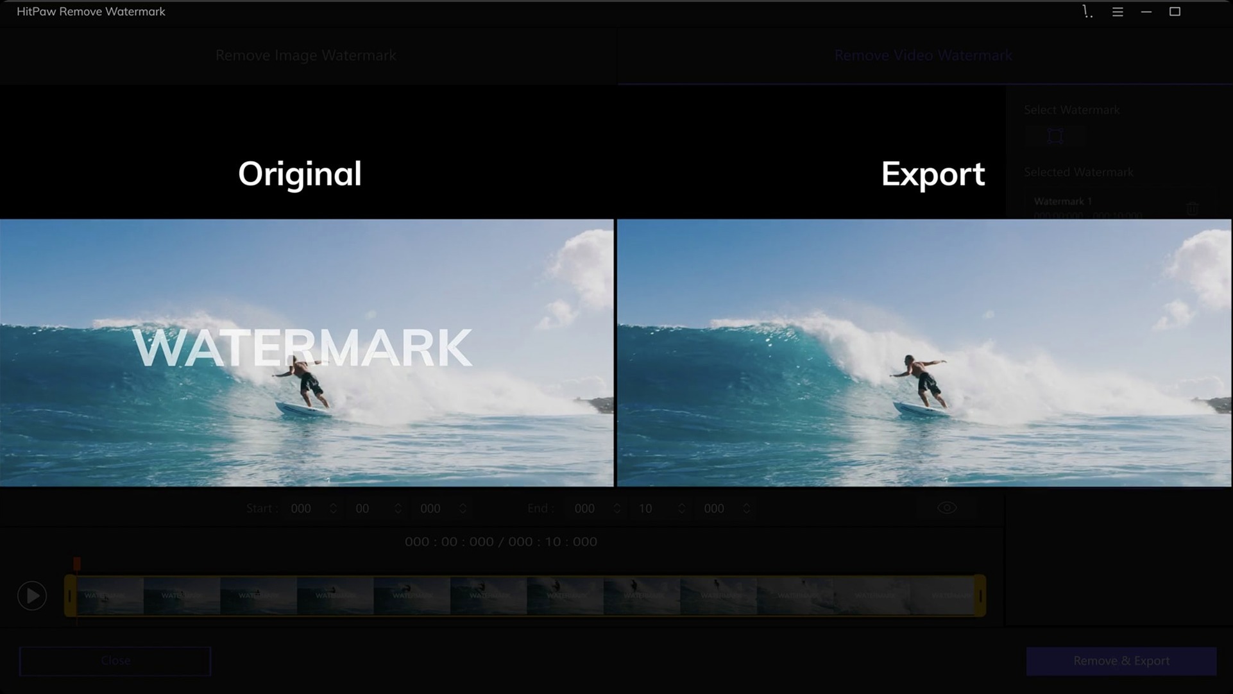
Task: Toggle the eye preview icon
Action: [947, 508]
